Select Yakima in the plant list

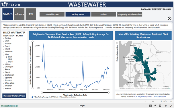8,88
